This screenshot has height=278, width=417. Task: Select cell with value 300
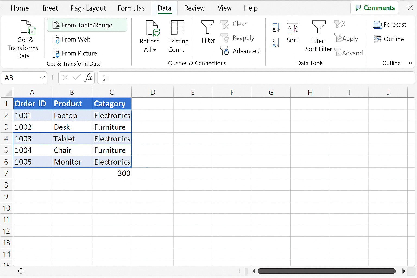pyautogui.click(x=112, y=173)
